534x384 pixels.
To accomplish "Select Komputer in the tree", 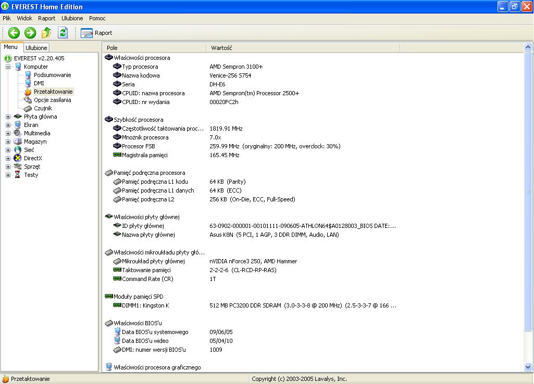I will coord(36,67).
